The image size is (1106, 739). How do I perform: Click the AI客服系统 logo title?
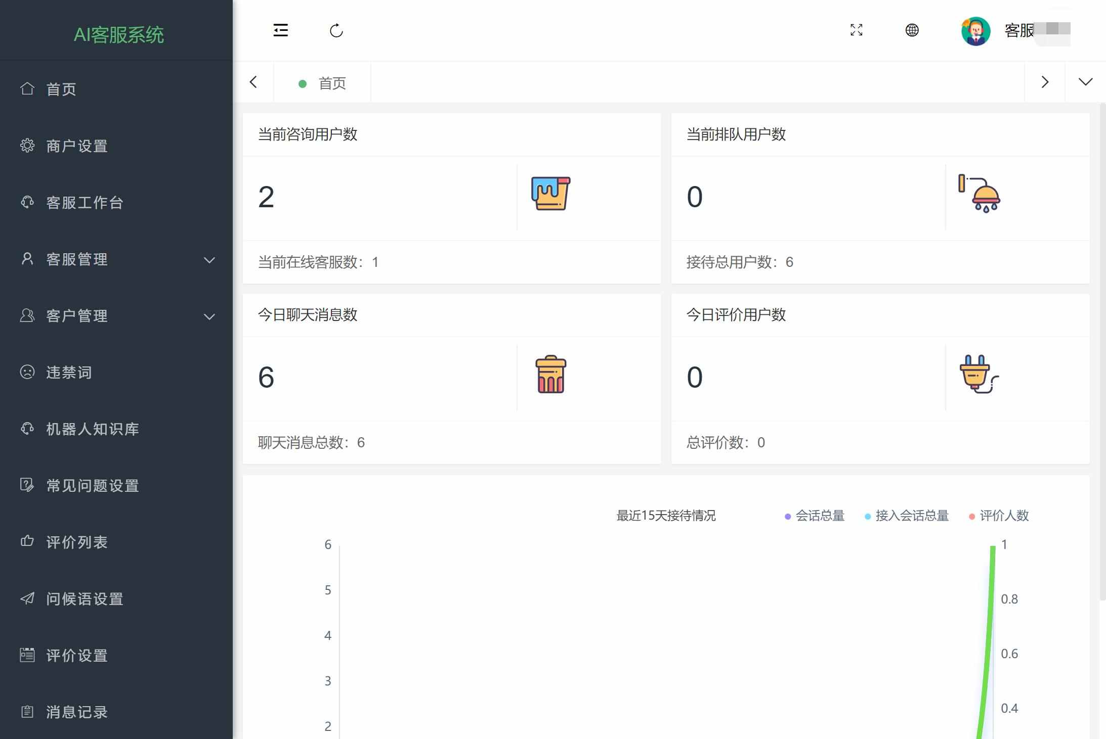[x=119, y=34]
